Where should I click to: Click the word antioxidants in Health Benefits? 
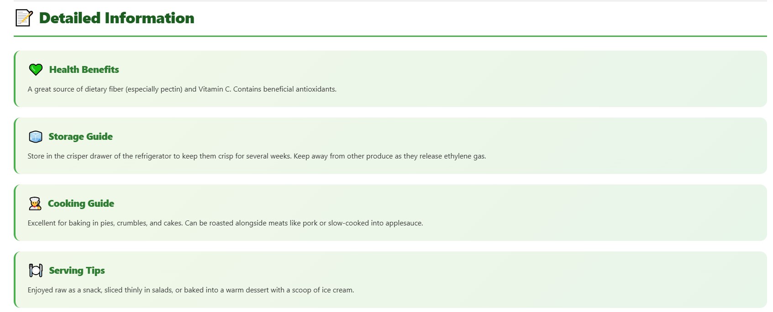(x=316, y=89)
